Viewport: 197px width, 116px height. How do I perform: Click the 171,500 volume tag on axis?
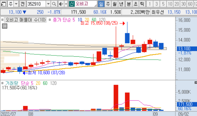tap(187, 104)
